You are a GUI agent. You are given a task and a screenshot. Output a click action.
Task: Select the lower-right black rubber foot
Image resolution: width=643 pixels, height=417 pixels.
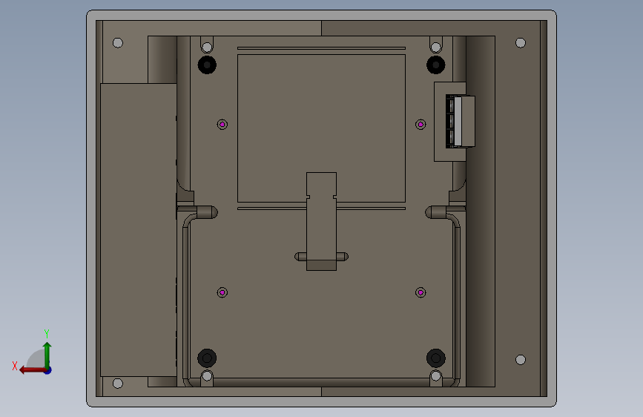436,358
